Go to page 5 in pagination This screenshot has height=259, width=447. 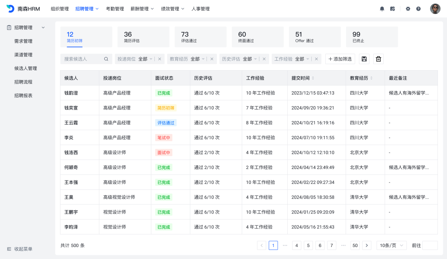[x=308, y=245]
